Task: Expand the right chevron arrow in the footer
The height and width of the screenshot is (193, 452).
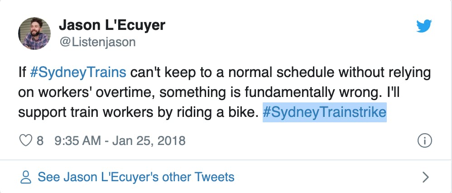Action: [425, 177]
